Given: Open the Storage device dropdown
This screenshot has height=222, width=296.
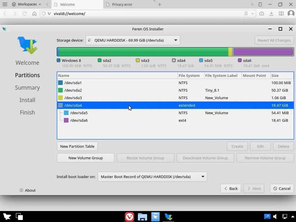Looking at the screenshot, I should point(133,40).
